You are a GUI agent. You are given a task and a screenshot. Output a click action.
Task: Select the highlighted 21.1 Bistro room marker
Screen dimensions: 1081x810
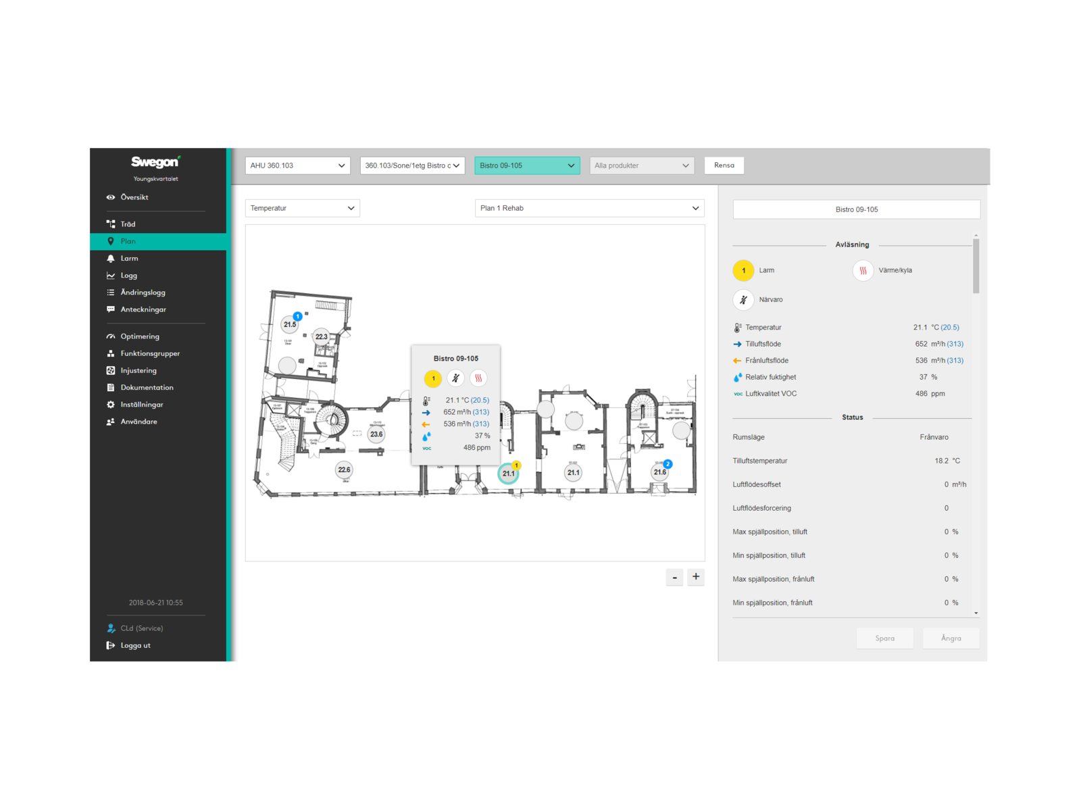coord(508,474)
